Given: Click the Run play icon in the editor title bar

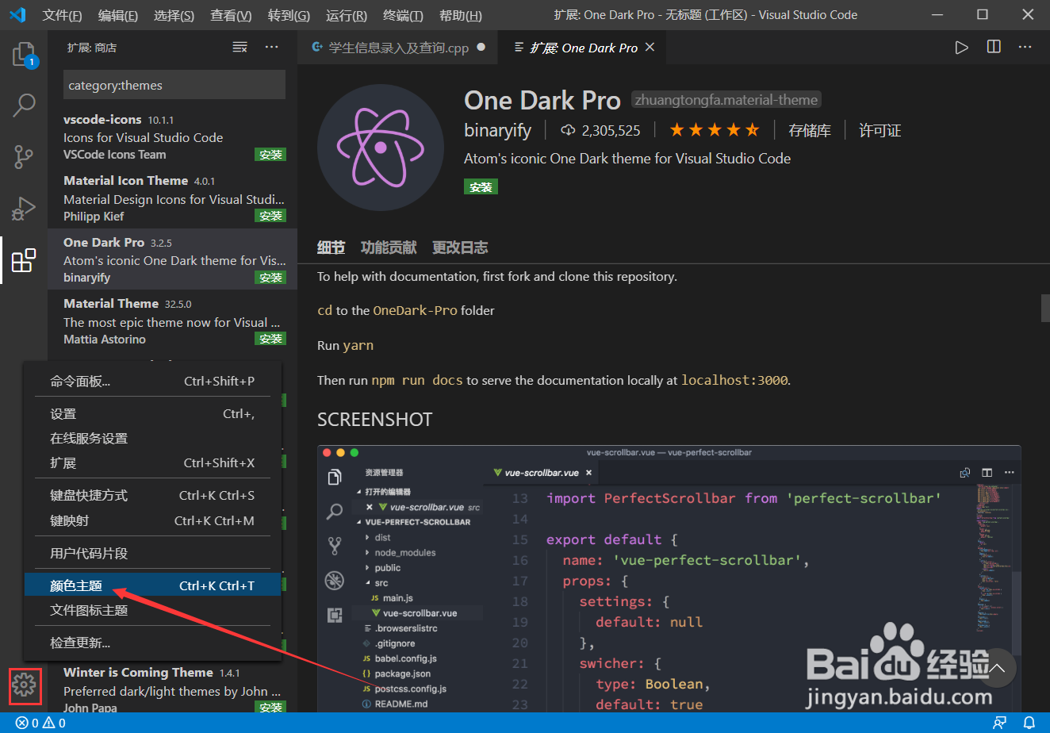Looking at the screenshot, I should click(961, 48).
